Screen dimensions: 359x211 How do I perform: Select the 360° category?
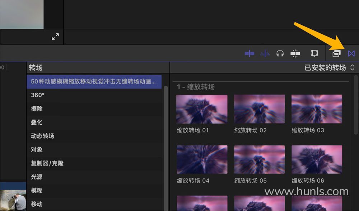(x=94, y=95)
